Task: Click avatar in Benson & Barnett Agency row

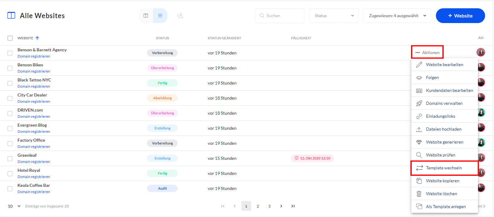Action: point(481,52)
